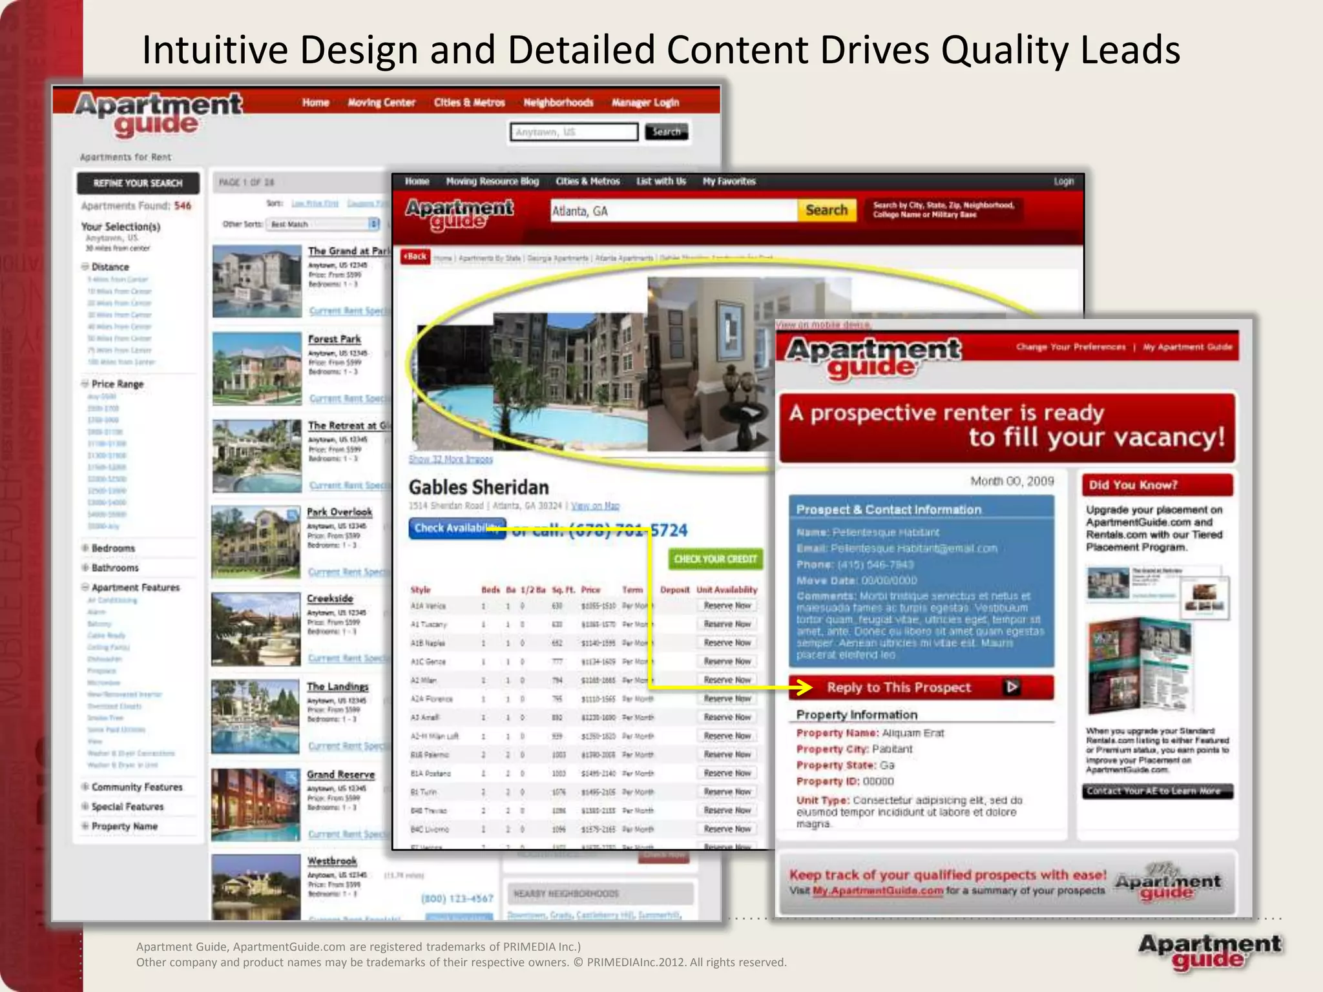Open Home in the search results window menu

coord(316,102)
